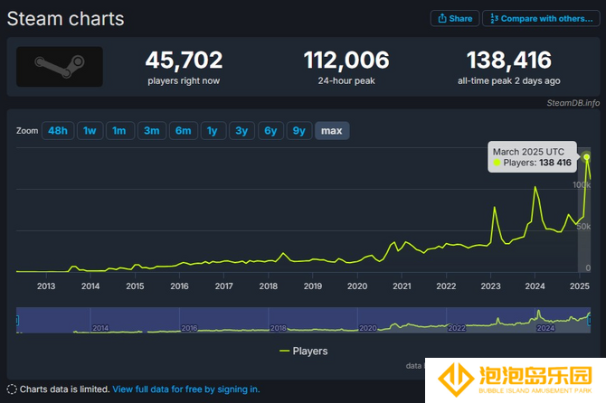The width and height of the screenshot is (606, 403).
Task: Click the SteamDB.info credit text
Action: (573, 103)
